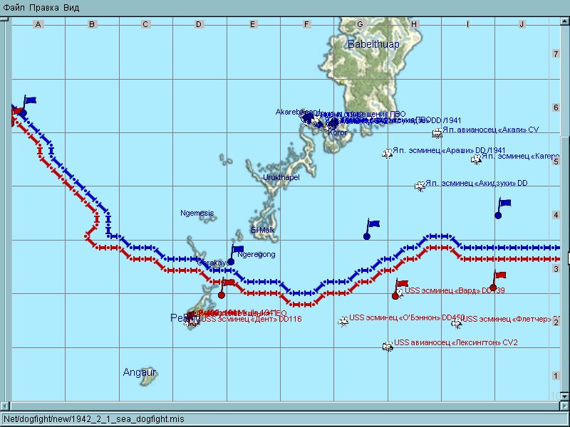
Task: Select the USS destroyer «Вард» ship icon
Action: tap(400, 292)
